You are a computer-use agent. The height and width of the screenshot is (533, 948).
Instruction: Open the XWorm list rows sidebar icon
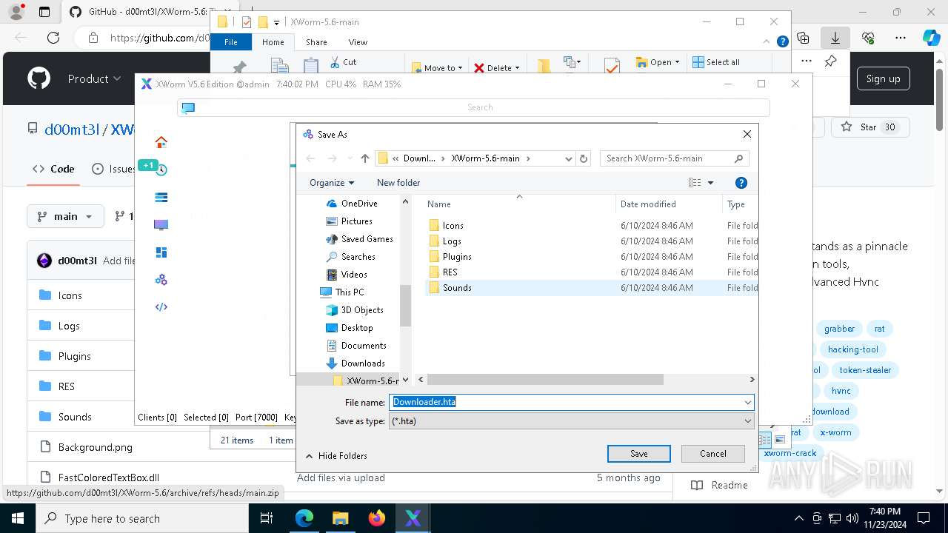pos(161,198)
